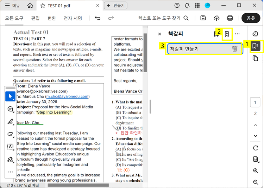The image size is (264, 188).
Task: Zoom in with the magnifier plus icon
Action: tap(256, 171)
